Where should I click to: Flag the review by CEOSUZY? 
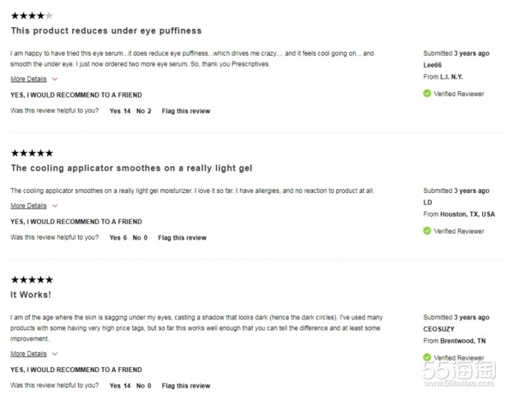(186, 386)
